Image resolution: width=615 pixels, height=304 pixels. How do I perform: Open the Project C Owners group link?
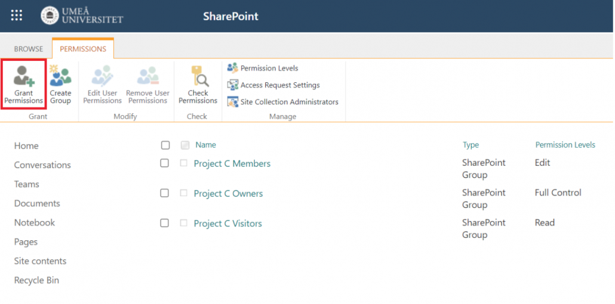(x=228, y=194)
